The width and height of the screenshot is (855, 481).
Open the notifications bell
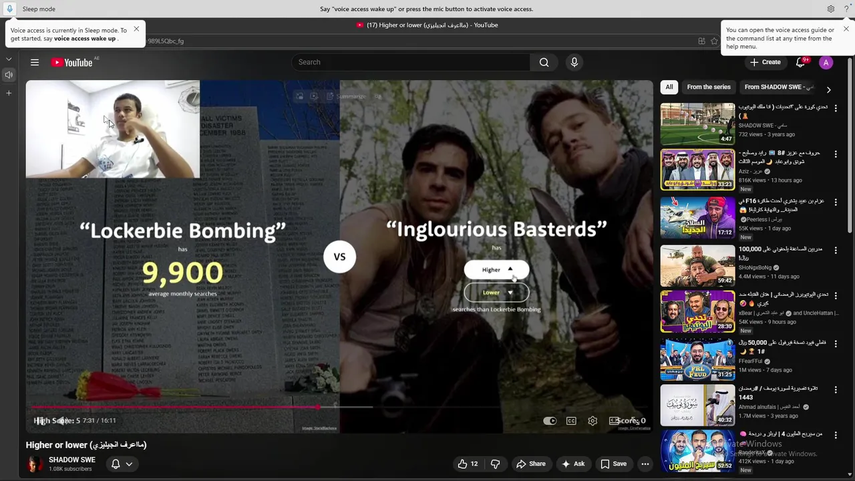[x=800, y=62]
